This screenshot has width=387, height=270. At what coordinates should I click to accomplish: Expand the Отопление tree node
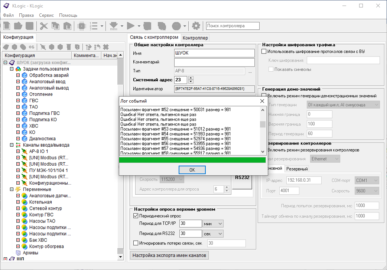(18, 94)
